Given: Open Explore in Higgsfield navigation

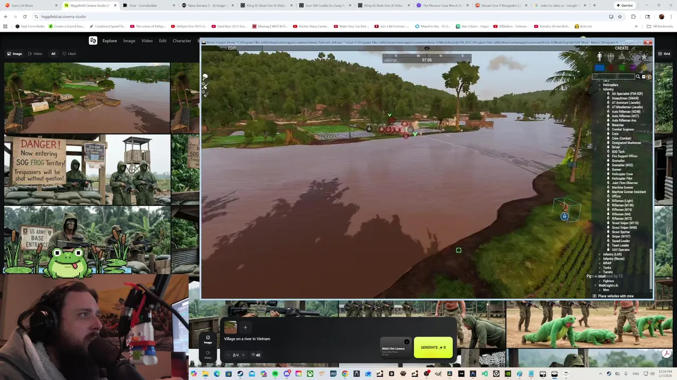Looking at the screenshot, I should coord(109,41).
